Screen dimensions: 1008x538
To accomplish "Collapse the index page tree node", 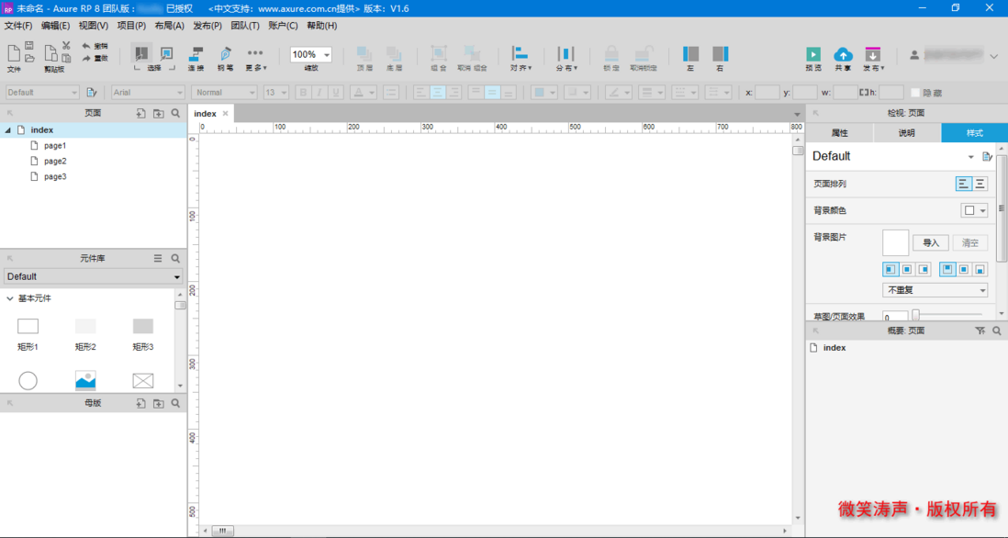I will point(7,129).
